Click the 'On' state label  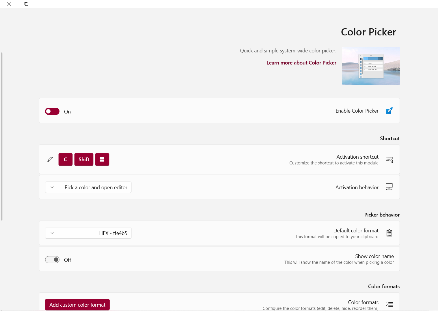point(67,112)
